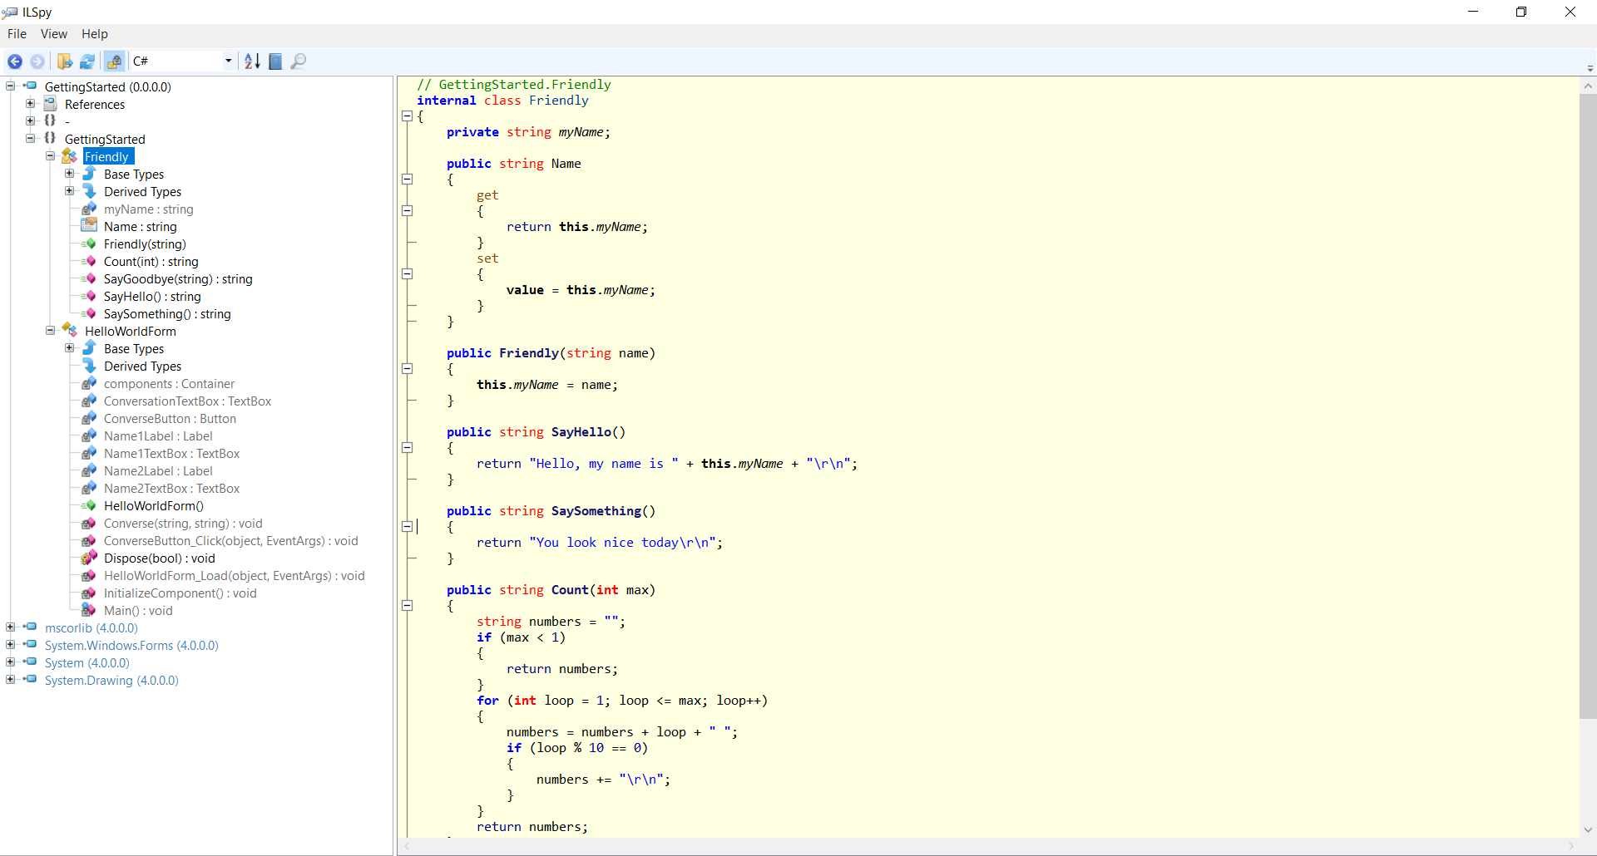Select Converse(string, string) : void
The height and width of the screenshot is (856, 1597).
(183, 524)
